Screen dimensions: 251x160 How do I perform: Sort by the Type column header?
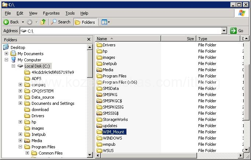pyautogui.click(x=218, y=39)
